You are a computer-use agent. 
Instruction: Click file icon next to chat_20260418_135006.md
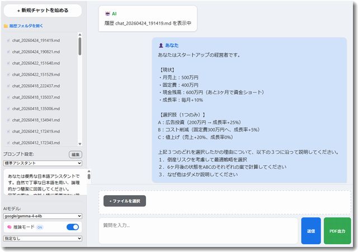8,109
